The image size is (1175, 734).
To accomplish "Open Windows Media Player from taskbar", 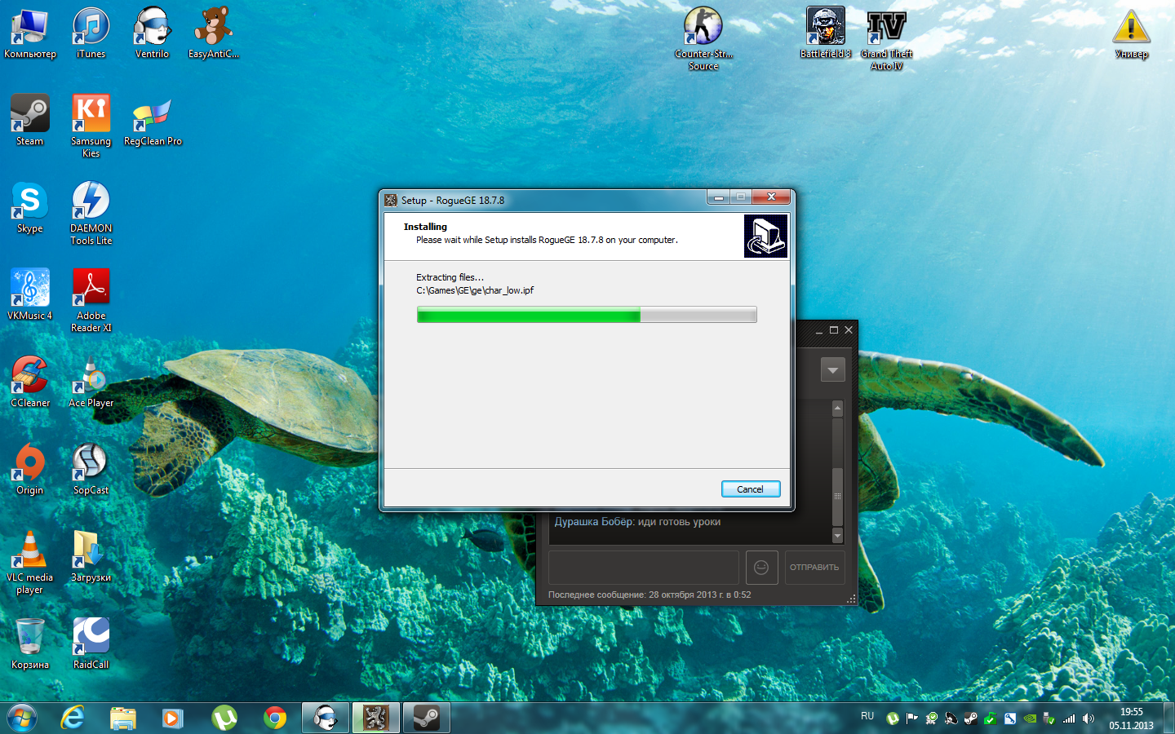I will pyautogui.click(x=172, y=718).
